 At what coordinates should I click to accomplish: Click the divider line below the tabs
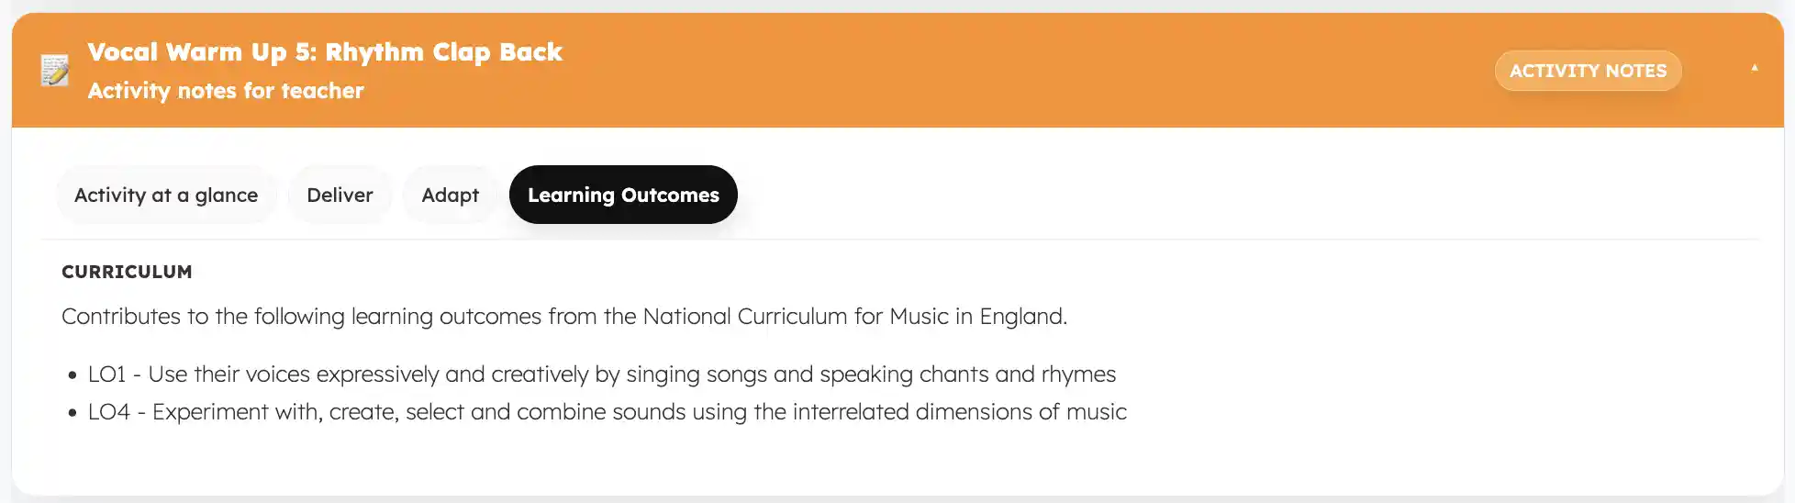tap(899, 240)
